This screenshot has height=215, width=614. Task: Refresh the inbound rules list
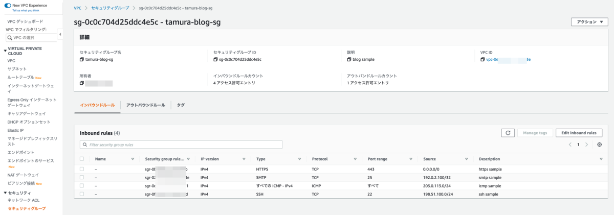508,133
